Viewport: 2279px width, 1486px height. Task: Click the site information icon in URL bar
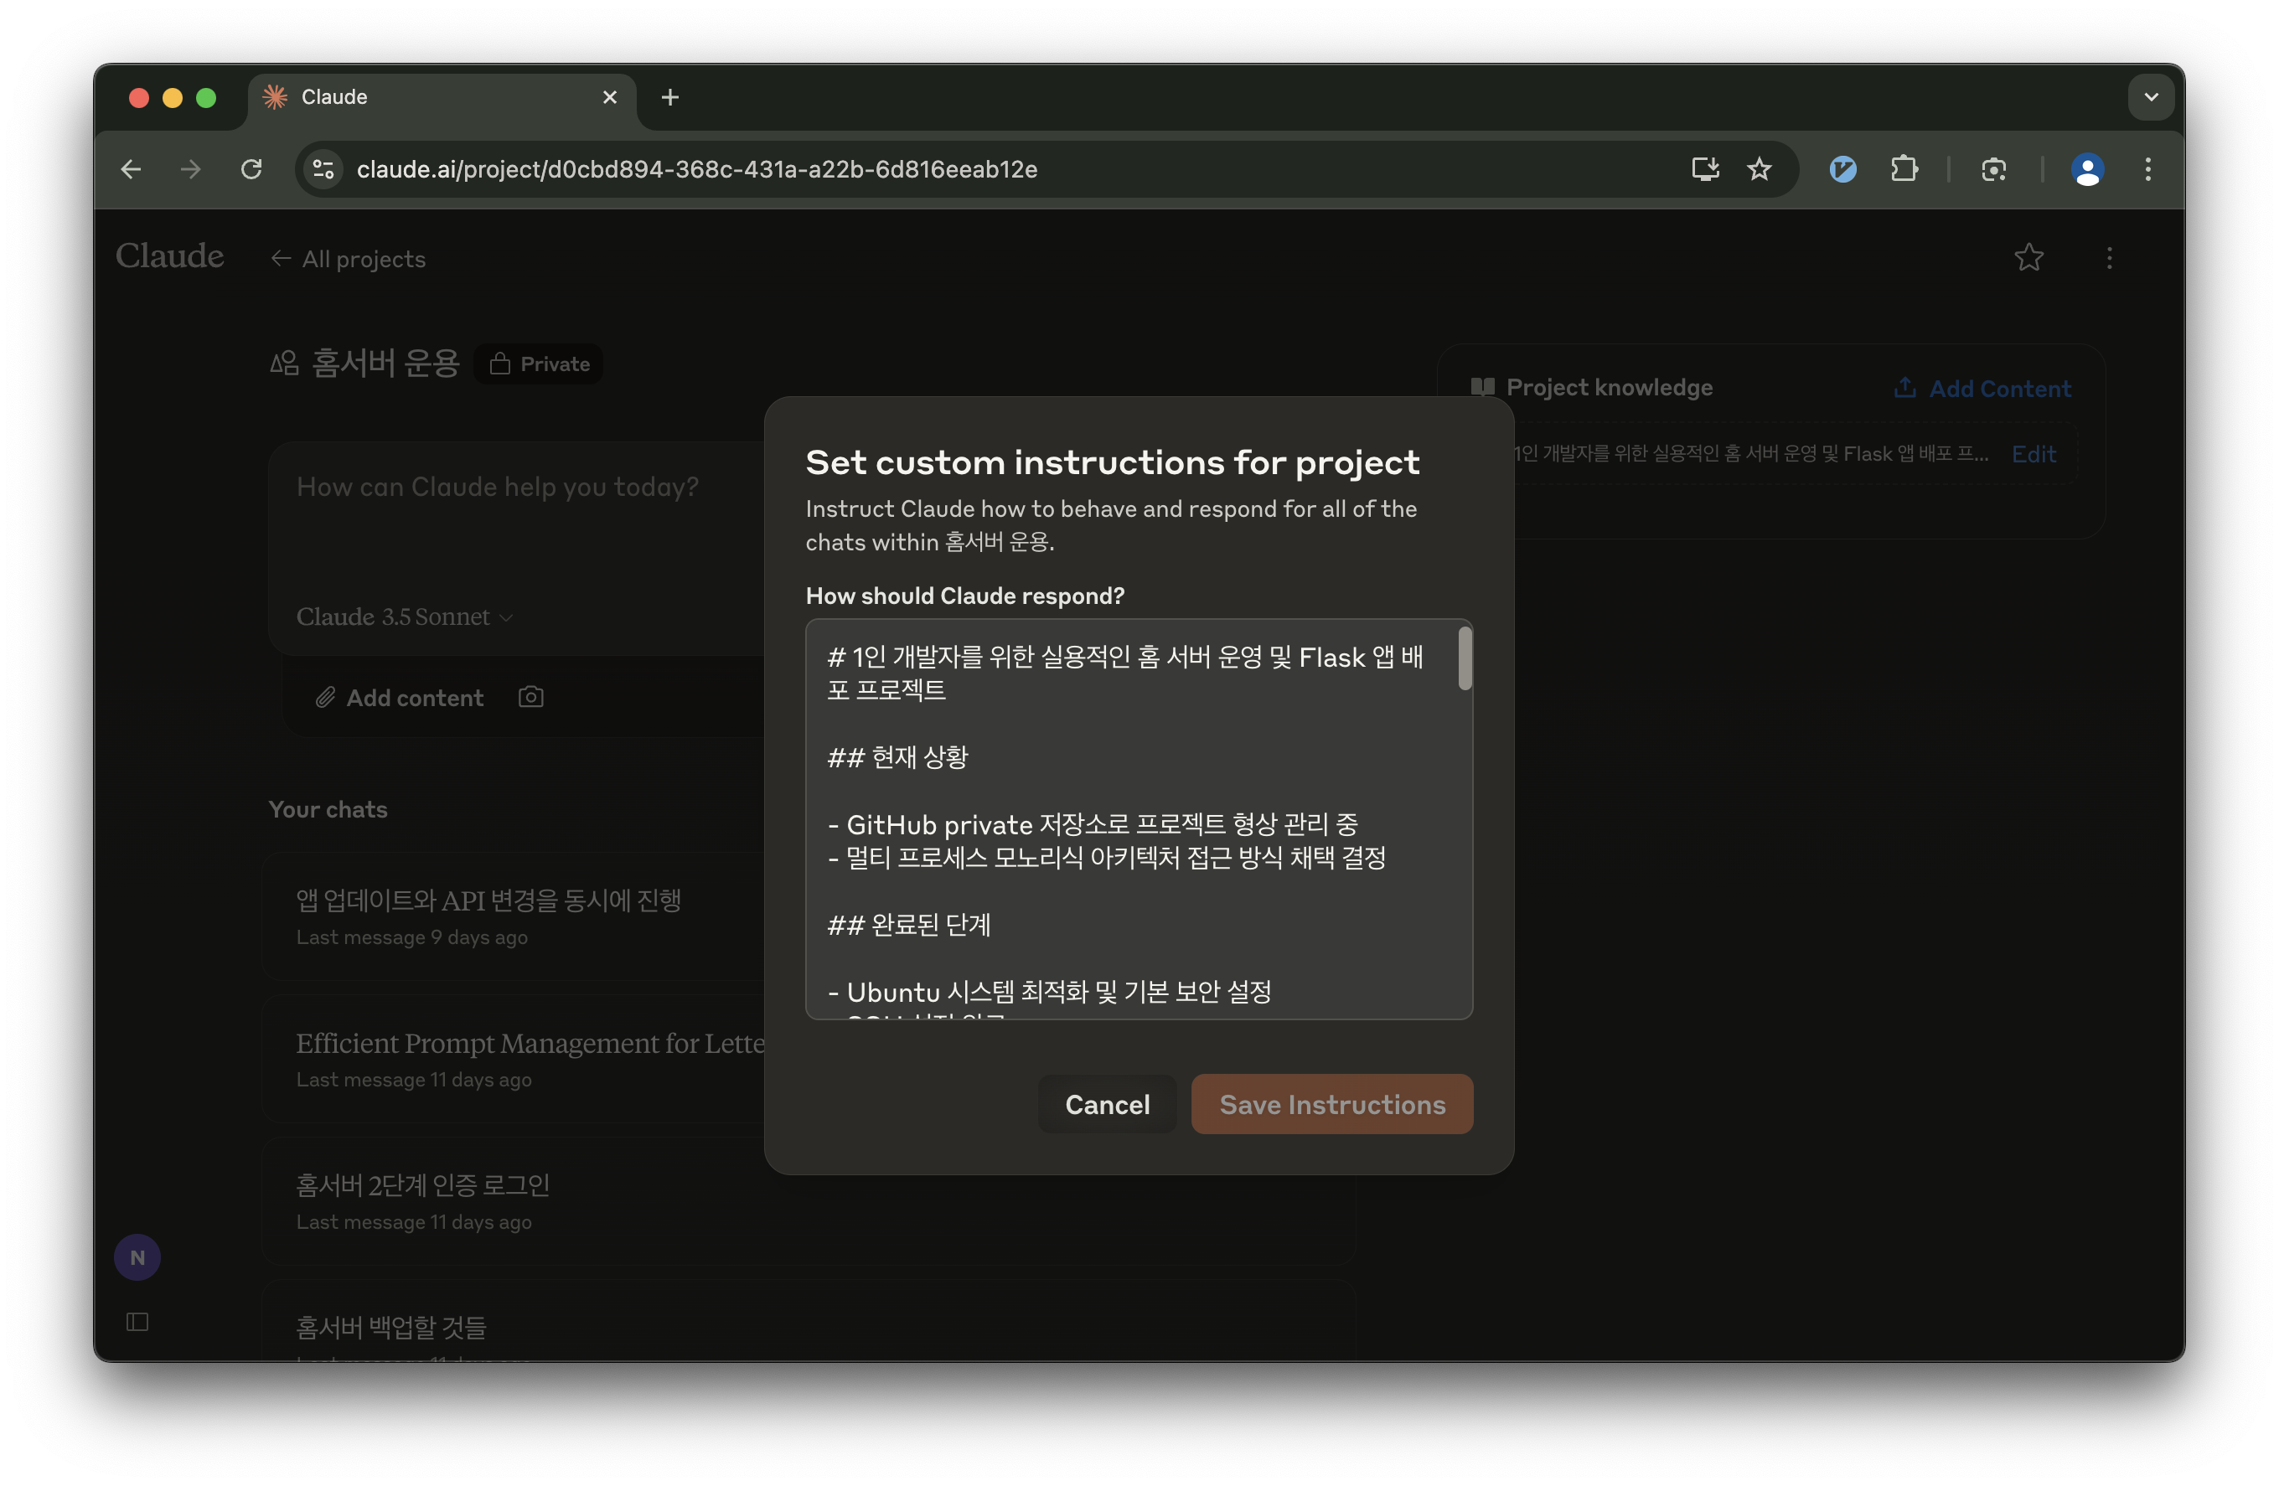coord(323,169)
